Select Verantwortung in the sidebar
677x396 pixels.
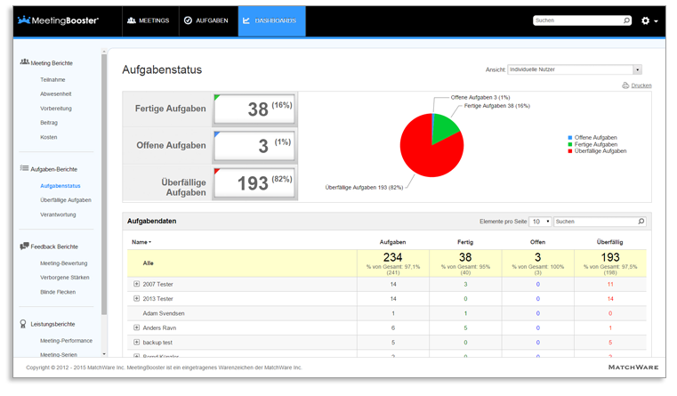coord(58,214)
